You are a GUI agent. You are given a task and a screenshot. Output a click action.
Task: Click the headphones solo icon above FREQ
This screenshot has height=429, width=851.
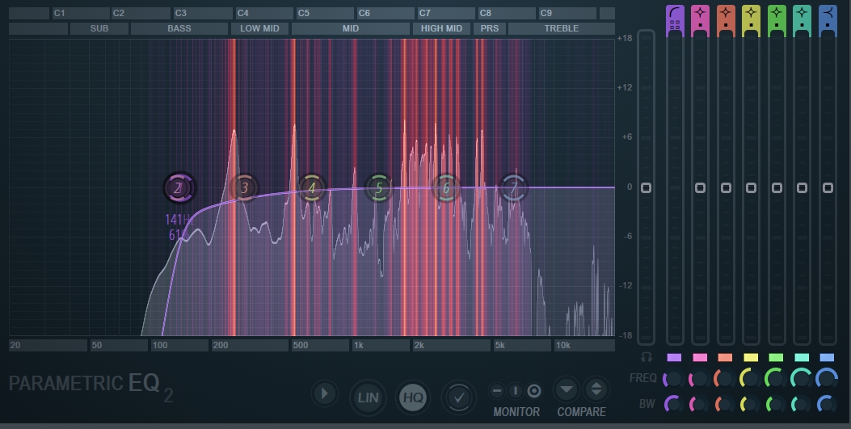coord(646,357)
